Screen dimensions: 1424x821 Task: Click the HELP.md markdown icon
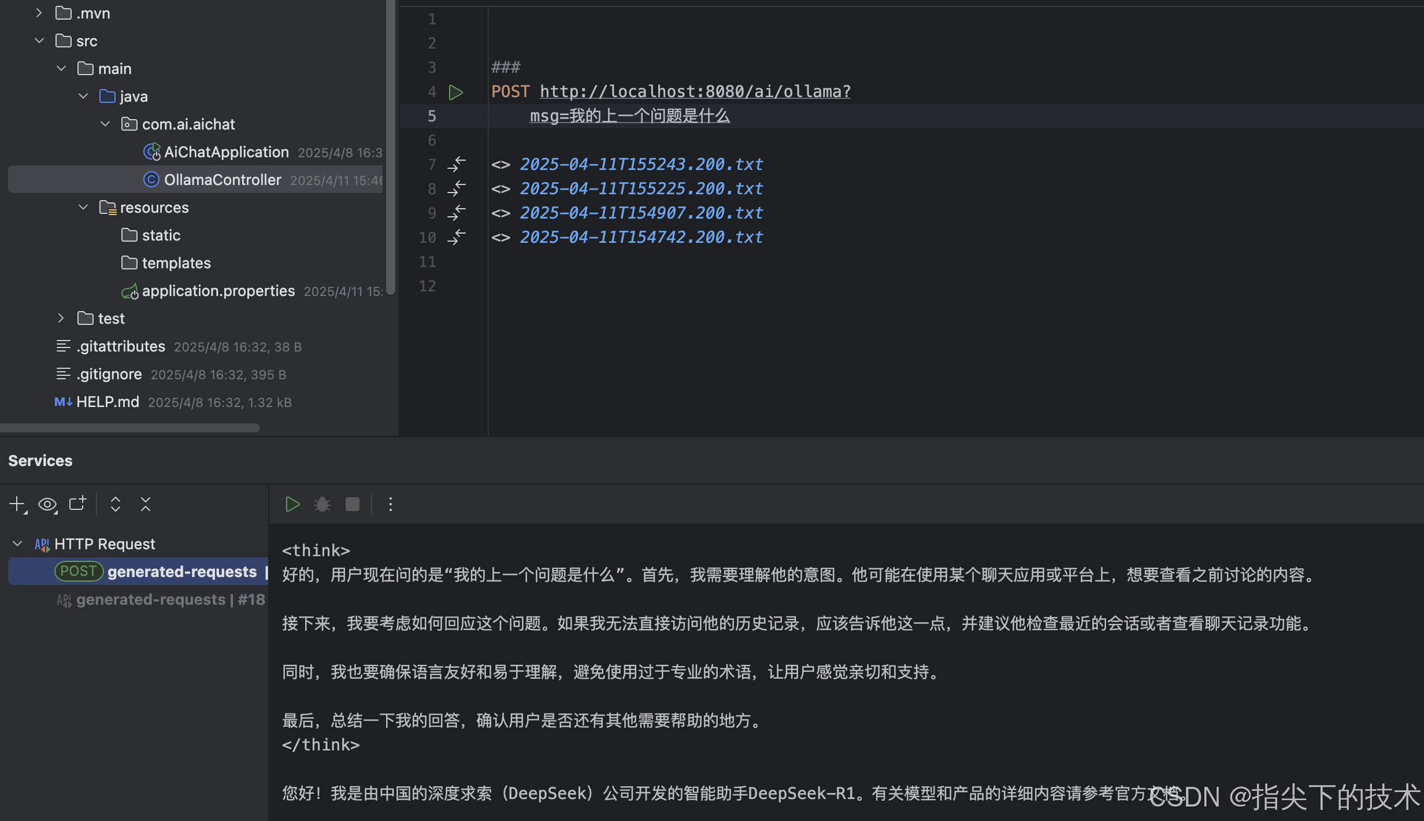click(x=63, y=402)
